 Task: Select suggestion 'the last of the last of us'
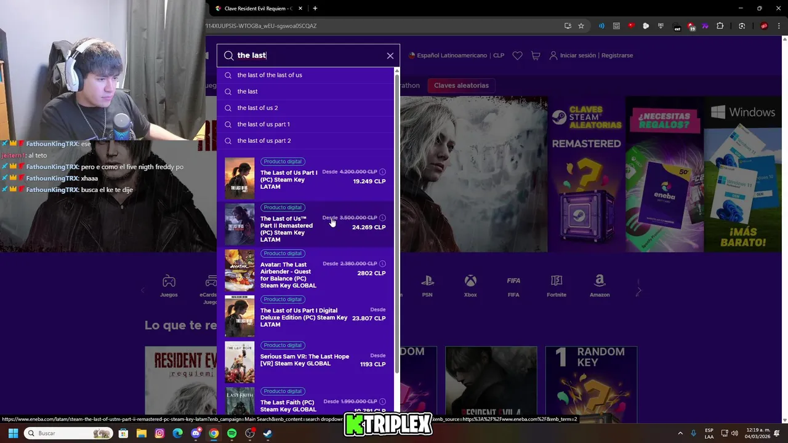(305, 75)
